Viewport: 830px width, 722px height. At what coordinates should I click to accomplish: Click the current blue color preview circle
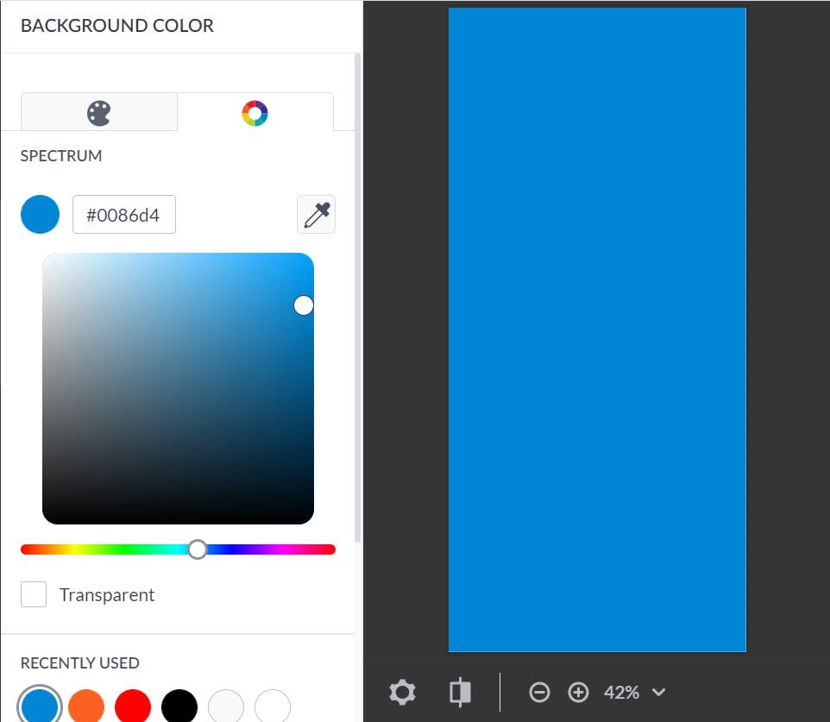pos(40,215)
